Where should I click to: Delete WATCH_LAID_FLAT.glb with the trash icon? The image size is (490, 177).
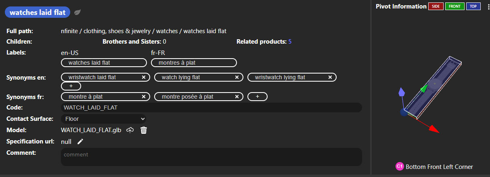pyautogui.click(x=144, y=130)
